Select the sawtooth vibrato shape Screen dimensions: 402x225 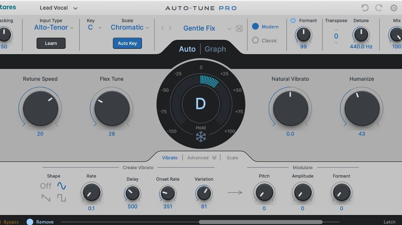tap(46, 198)
